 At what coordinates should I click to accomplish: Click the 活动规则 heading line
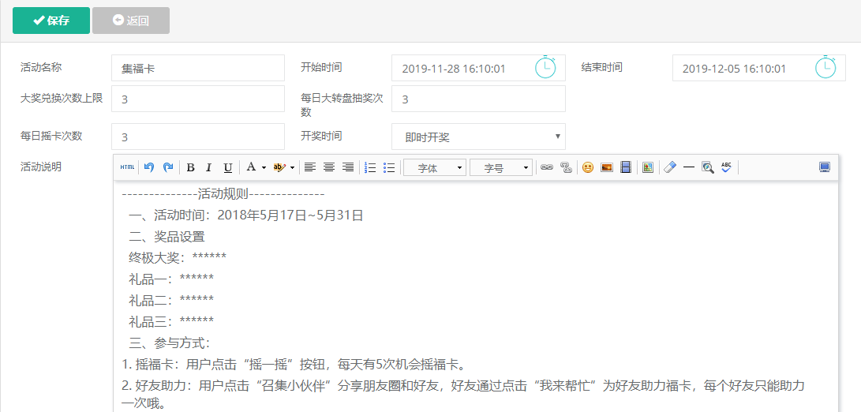tap(223, 194)
